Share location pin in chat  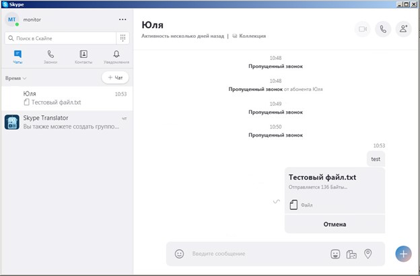368,254
